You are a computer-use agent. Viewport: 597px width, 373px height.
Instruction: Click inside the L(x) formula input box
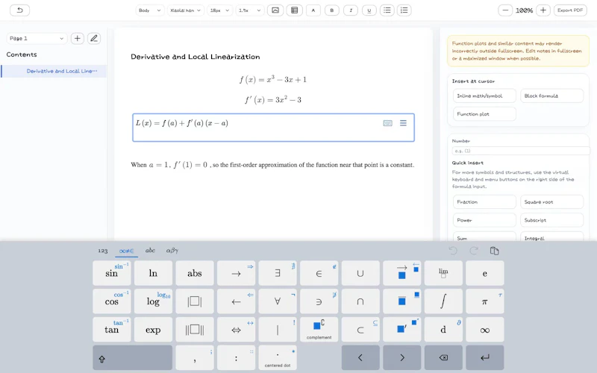(x=273, y=128)
